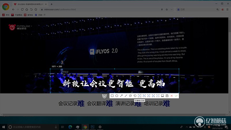Click the search magnifier icon
This screenshot has height=130, width=231.
pos(217,10)
